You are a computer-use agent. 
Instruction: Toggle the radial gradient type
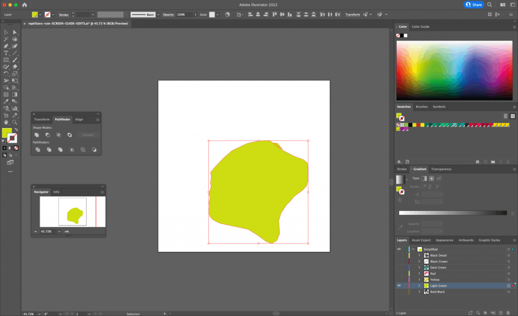[x=431, y=178]
